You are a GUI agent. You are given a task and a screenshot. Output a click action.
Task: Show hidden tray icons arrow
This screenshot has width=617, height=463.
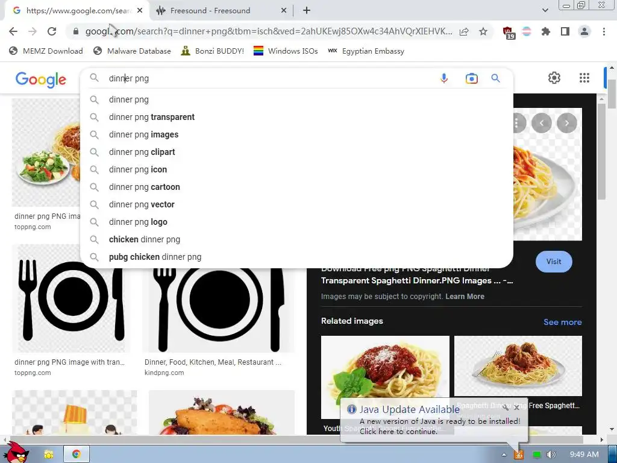coord(504,455)
